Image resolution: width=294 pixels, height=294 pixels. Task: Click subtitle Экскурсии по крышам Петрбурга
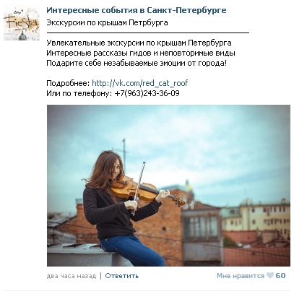point(107,22)
